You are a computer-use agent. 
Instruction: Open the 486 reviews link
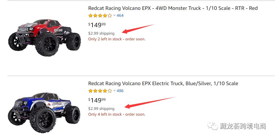click(120, 91)
